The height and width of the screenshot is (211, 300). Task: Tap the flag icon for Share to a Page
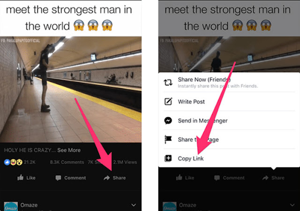point(168,139)
